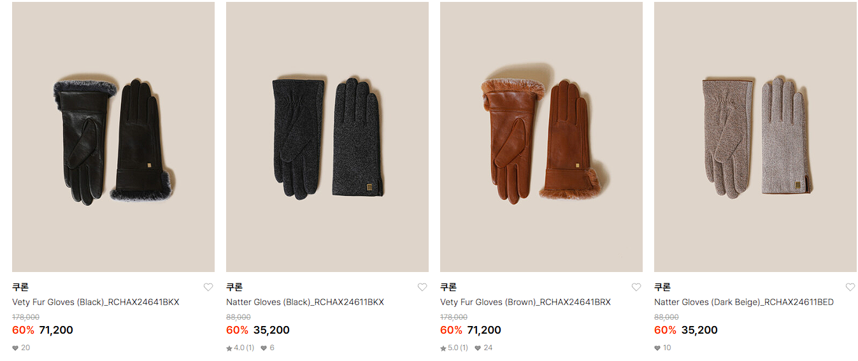Toggle wishlist heart for Natter Gloves (Dark Beige)
858x361 pixels.
850,287
